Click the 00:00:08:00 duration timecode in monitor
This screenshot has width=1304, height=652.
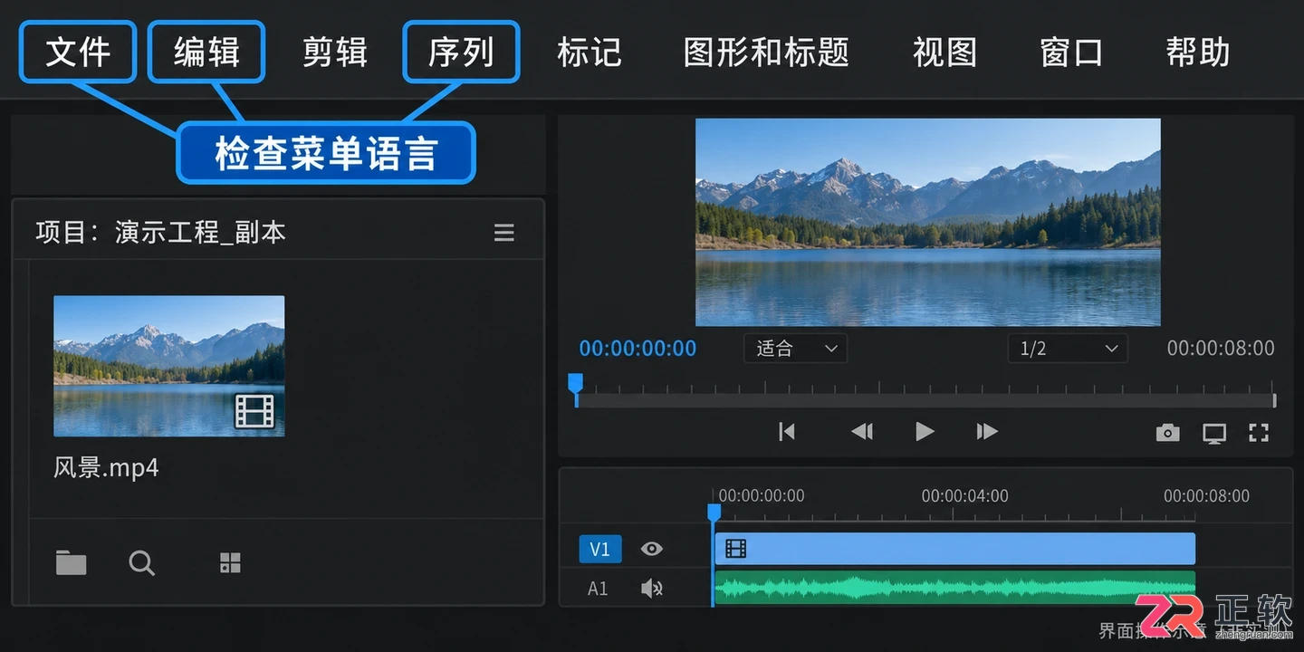(x=1220, y=349)
